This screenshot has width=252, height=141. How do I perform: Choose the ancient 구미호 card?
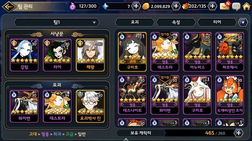pos(132,52)
